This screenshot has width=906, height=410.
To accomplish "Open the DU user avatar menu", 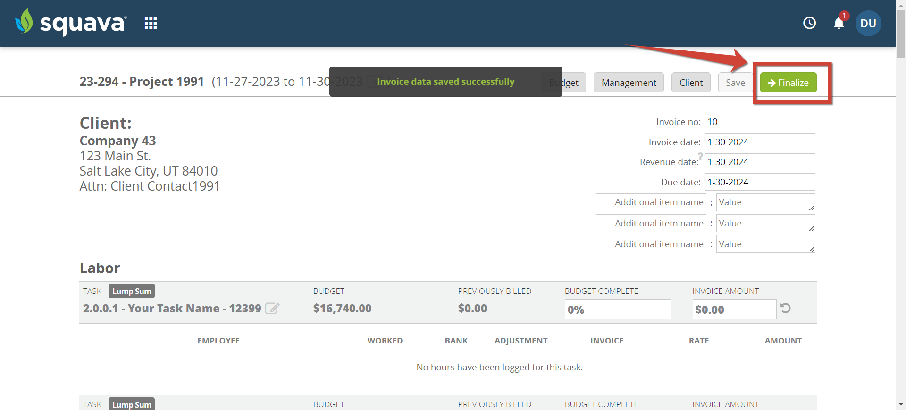I will click(x=868, y=23).
